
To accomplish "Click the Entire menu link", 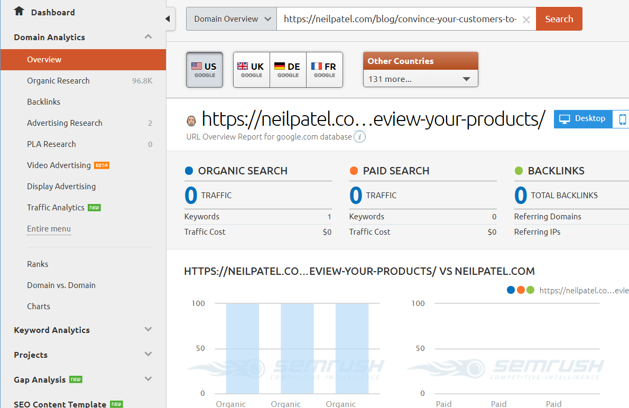I will click(49, 229).
